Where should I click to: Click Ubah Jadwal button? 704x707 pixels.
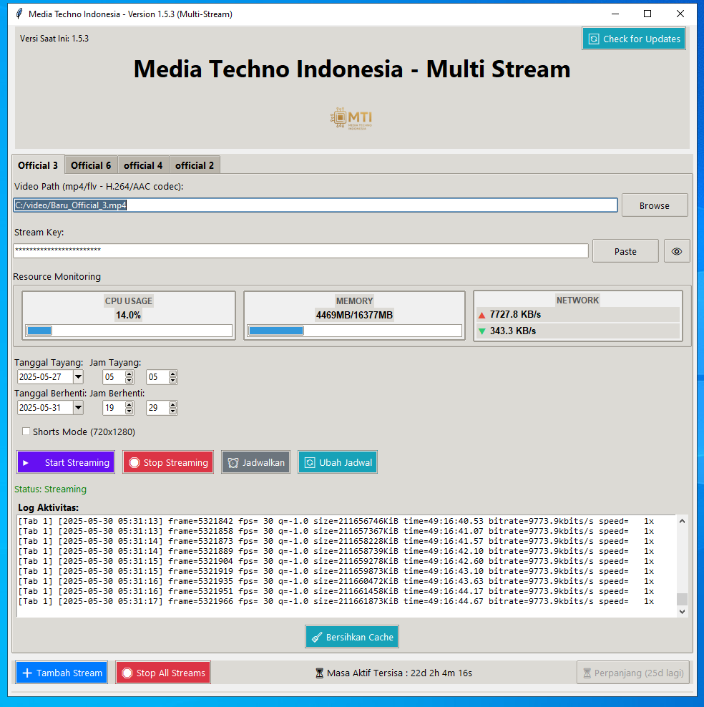coord(338,462)
